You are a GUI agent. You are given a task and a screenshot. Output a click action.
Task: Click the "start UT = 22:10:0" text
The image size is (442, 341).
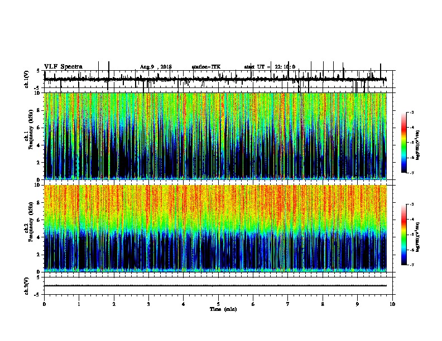[x=270, y=67]
